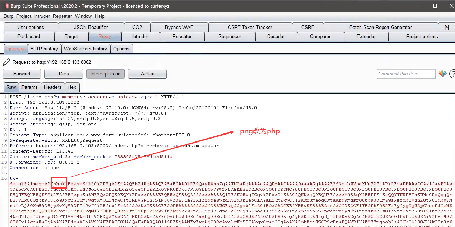
Task: Open the Project menu
Action: (24, 16)
